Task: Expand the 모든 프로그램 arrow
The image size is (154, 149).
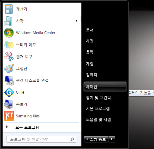Action: click(x=7, y=127)
